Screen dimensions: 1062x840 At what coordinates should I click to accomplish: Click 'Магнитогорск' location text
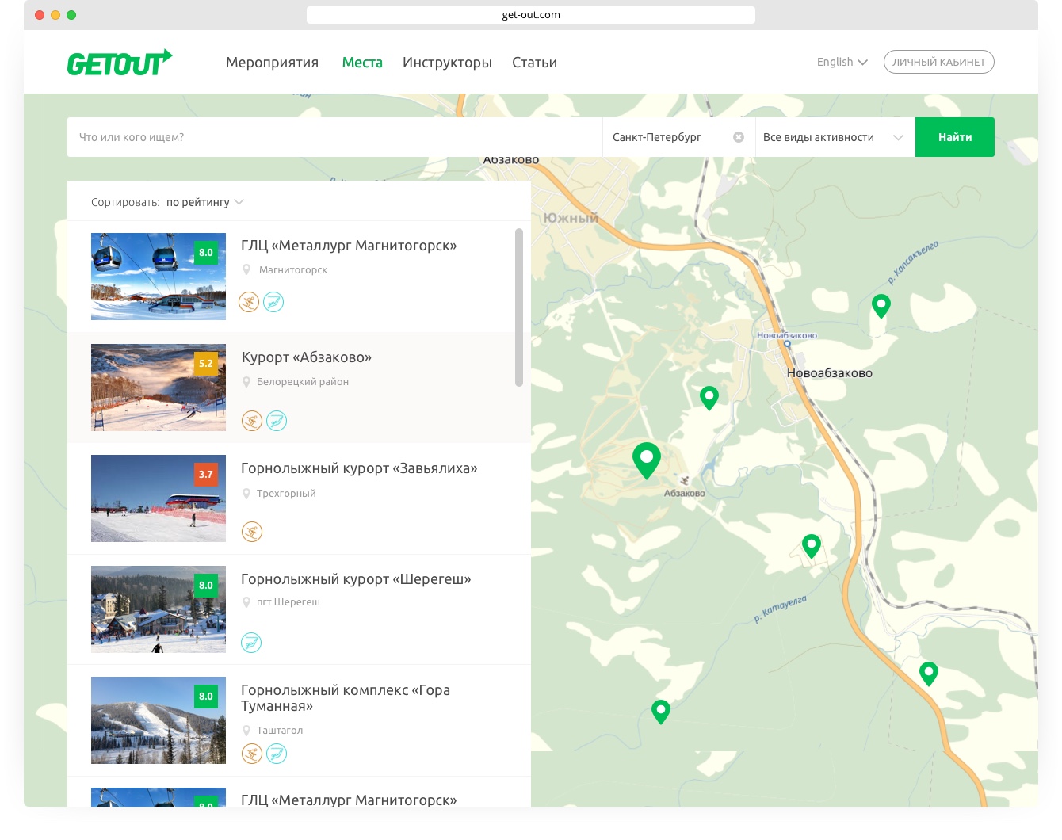293,270
